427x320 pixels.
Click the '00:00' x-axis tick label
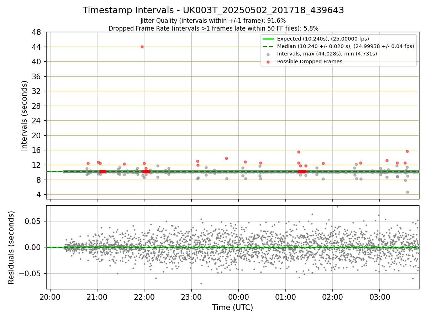pos(238,297)
